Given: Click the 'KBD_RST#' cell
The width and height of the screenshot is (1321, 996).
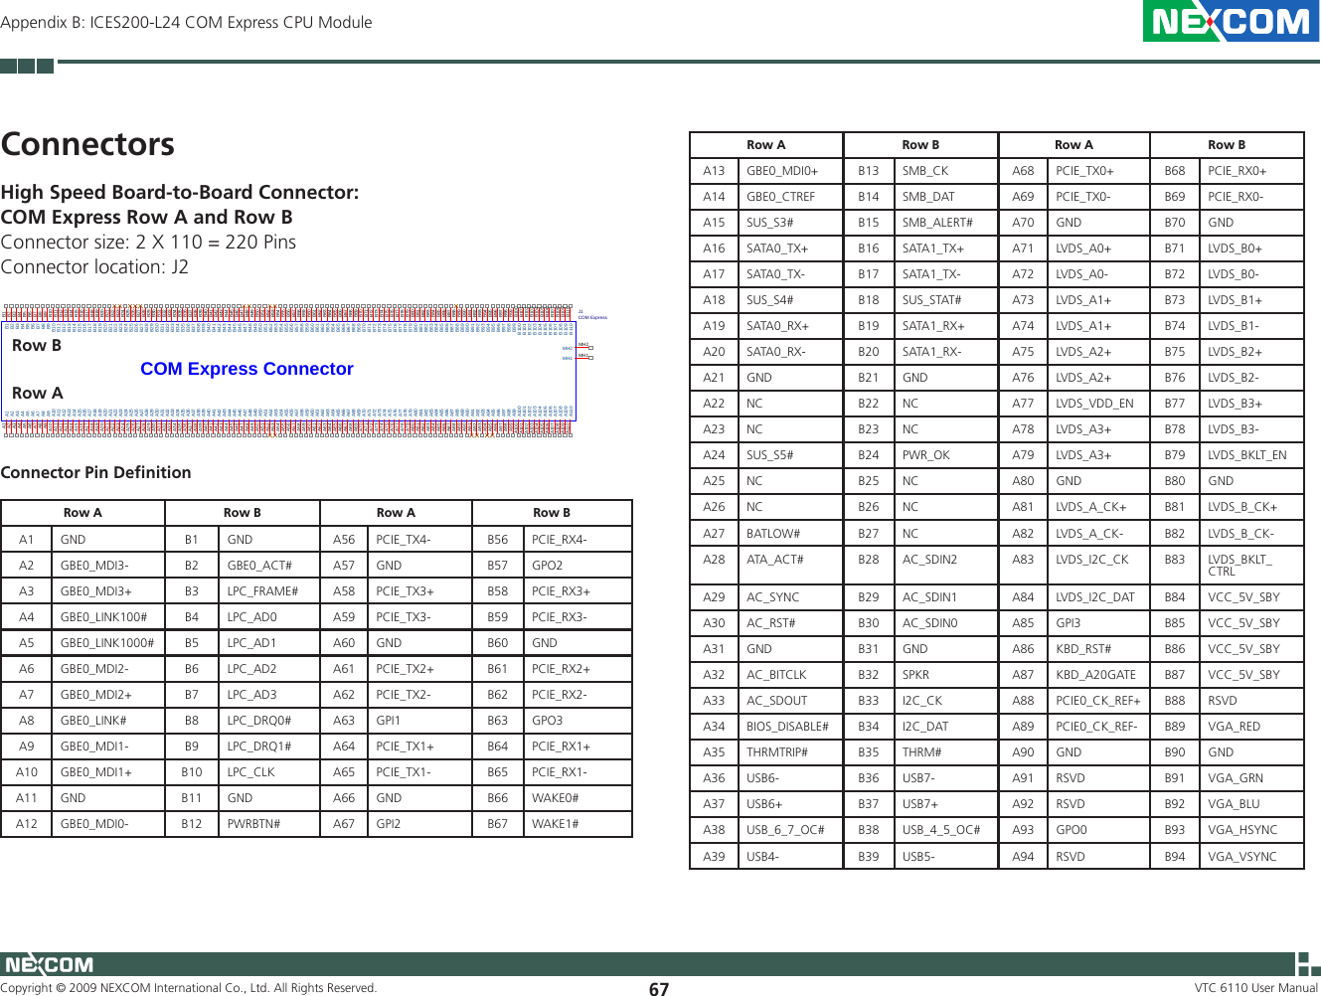Looking at the screenshot, I should pyautogui.click(x=1098, y=648).
